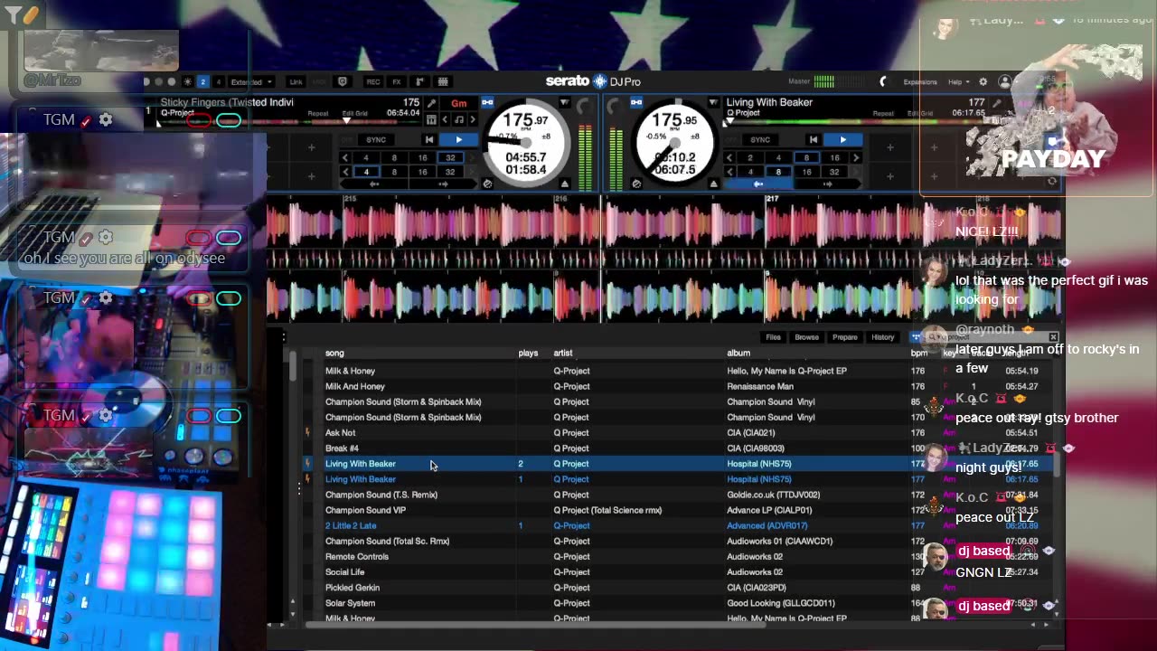Show previous left-deck auto loop sizes
Viewport: 1157px width, 651px height.
coord(345,157)
